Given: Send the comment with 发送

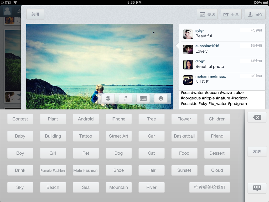Looking at the screenshot, I should point(257,151).
